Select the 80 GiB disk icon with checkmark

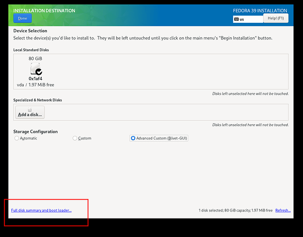click(x=36, y=69)
